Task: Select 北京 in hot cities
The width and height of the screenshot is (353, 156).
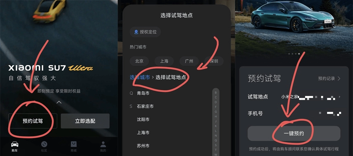Action: pyautogui.click(x=139, y=61)
